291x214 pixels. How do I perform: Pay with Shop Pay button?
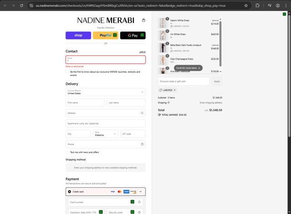tap(78, 35)
